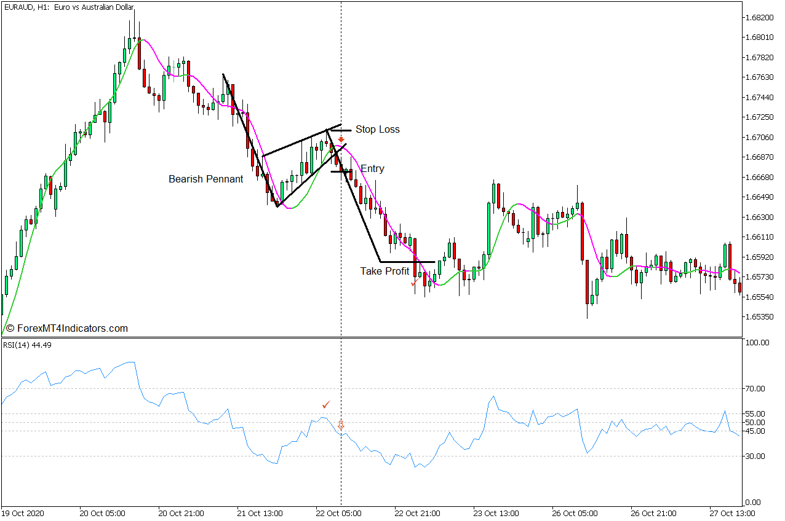This screenshot has height=521, width=785.
Task: Select the Bearish Pennant text label
Action: [205, 179]
